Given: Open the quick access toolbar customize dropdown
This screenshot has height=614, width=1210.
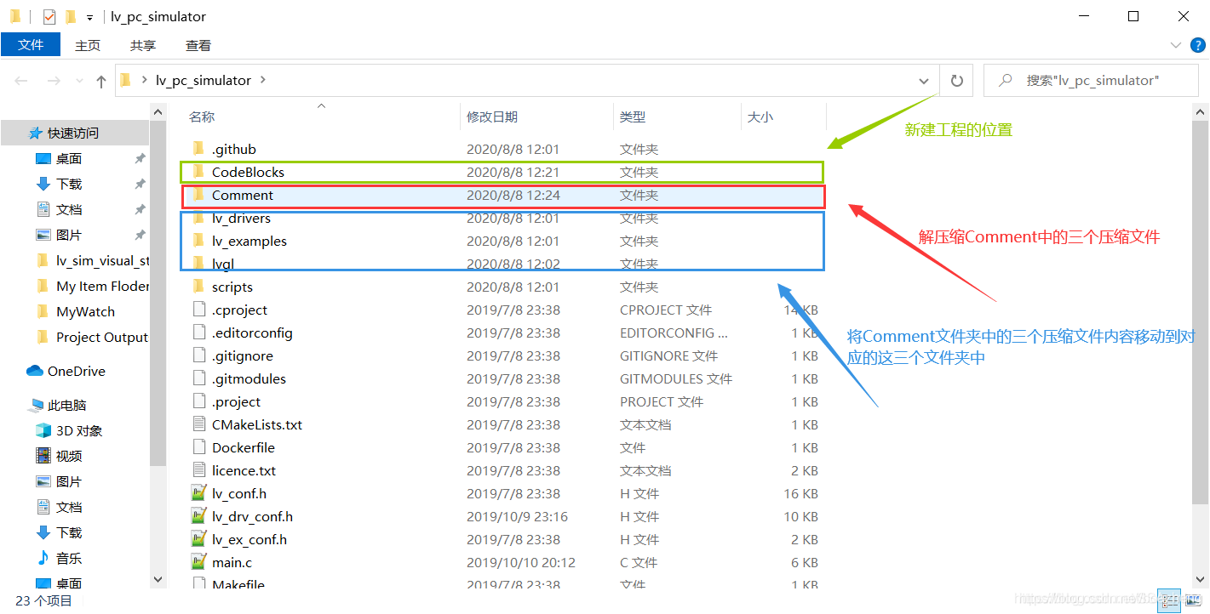Looking at the screenshot, I should pyautogui.click(x=89, y=17).
